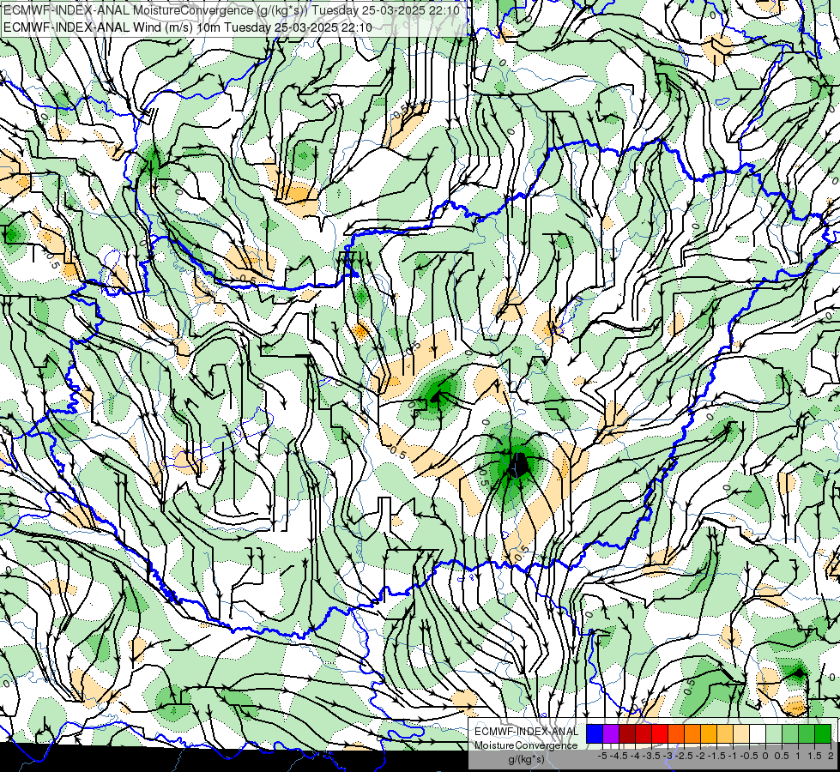Click the purple legend color swatch
The image size is (840, 772).
coord(611,733)
